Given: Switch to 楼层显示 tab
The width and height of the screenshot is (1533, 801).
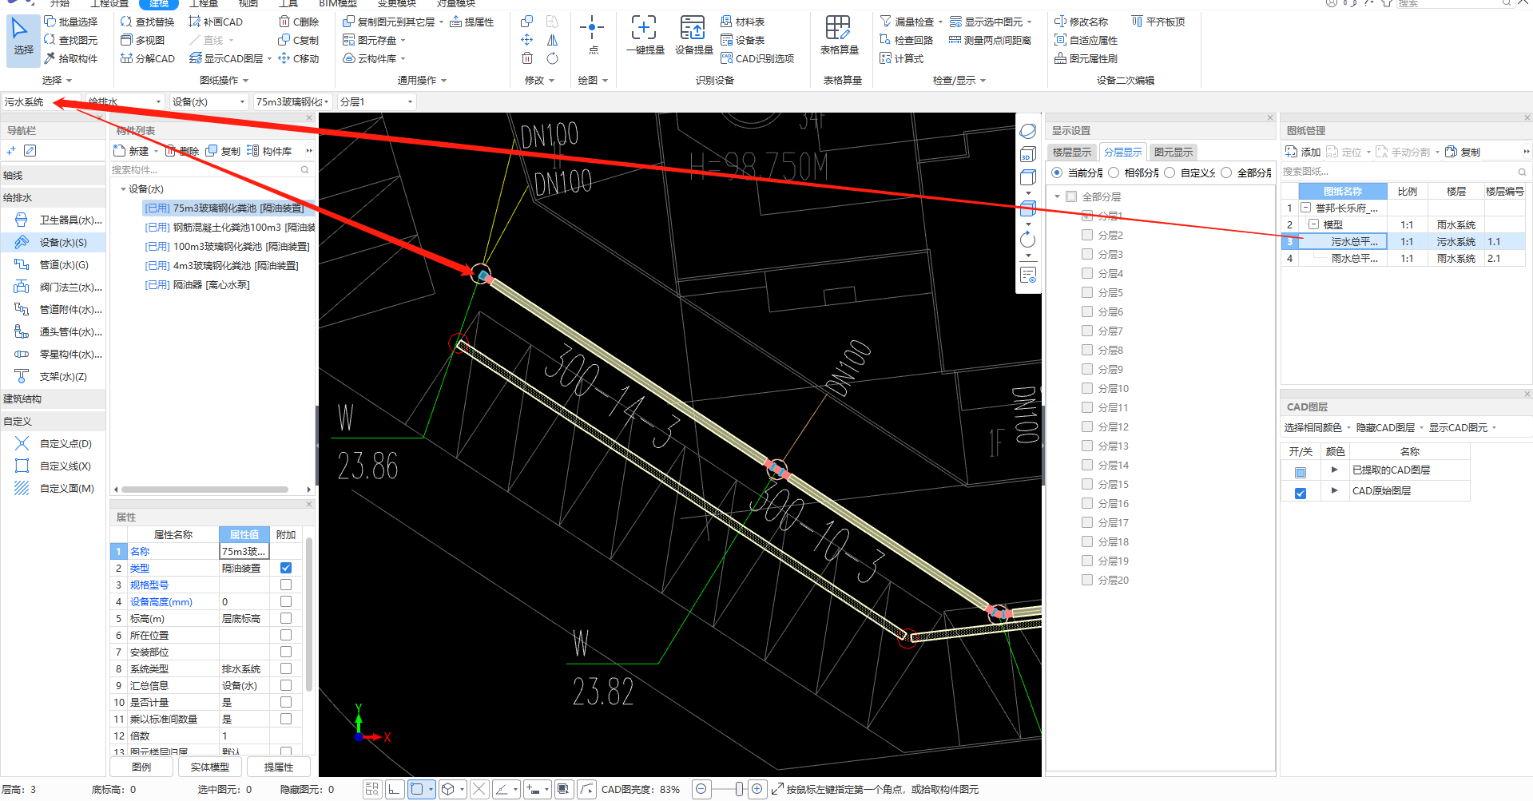Looking at the screenshot, I should [x=1071, y=152].
